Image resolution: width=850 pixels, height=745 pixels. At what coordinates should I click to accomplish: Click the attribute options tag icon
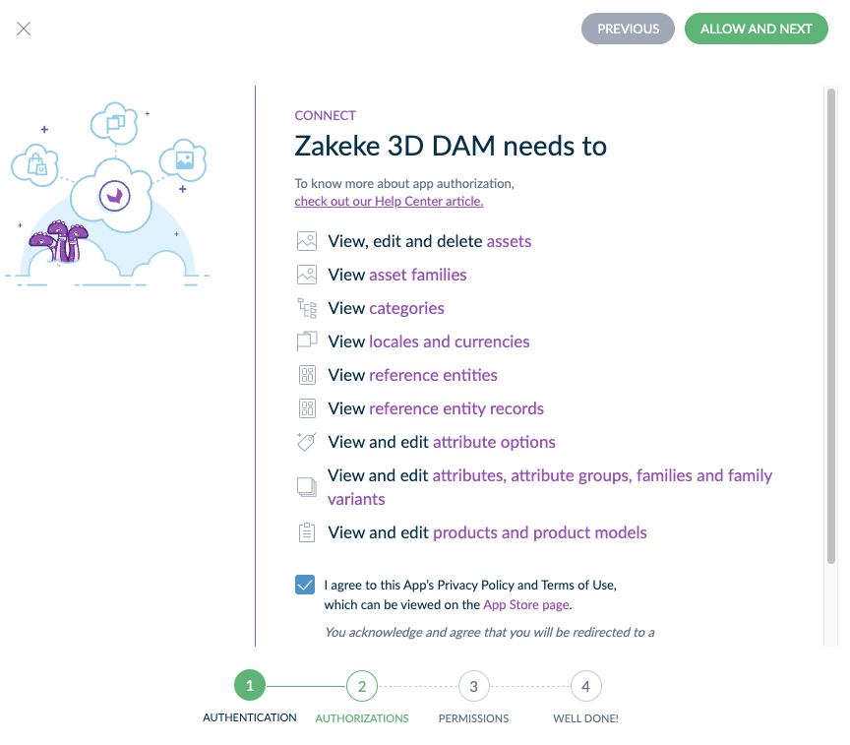coord(306,442)
